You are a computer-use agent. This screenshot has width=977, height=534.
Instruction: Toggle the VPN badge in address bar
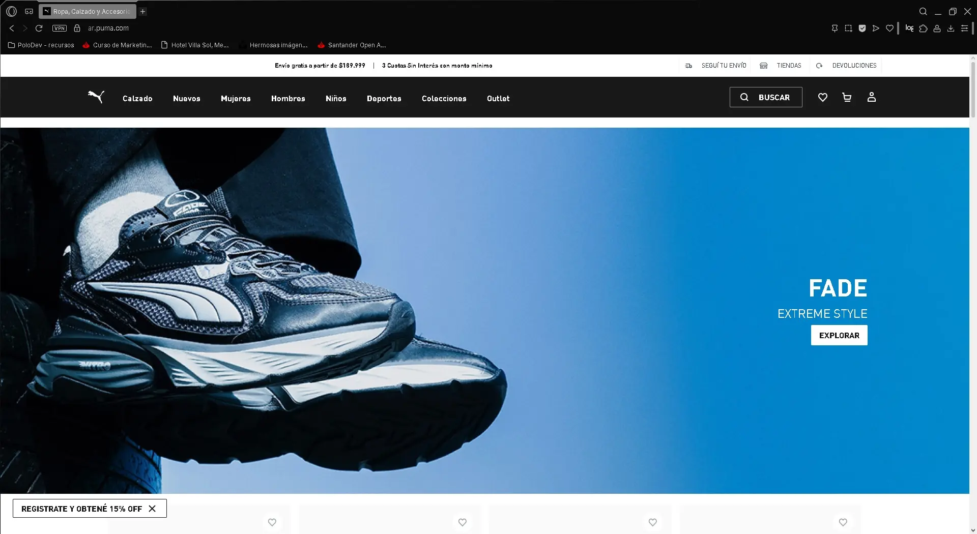pos(60,28)
